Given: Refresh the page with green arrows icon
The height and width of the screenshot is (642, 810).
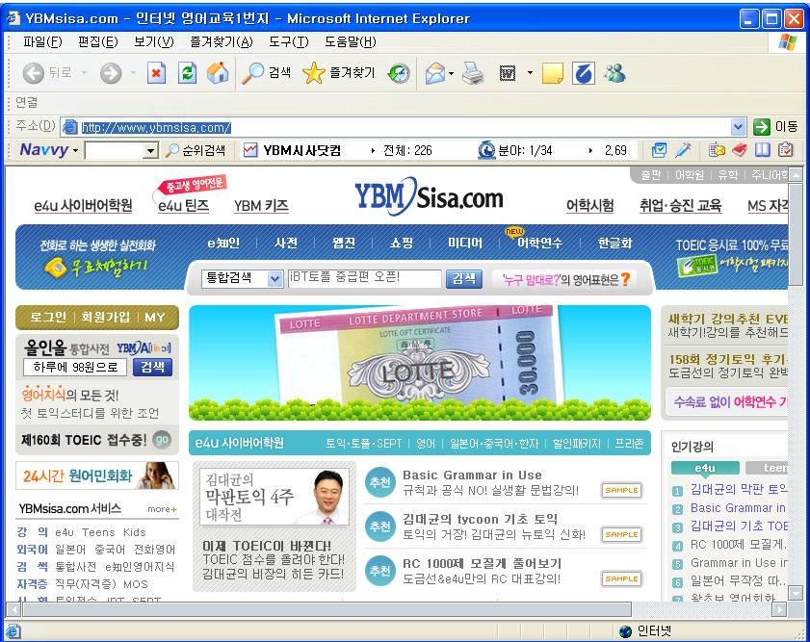Looking at the screenshot, I should [187, 73].
